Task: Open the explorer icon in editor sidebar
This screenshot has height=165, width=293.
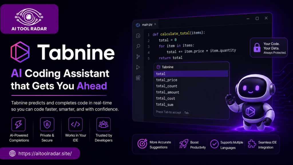Action: click(x=138, y=36)
